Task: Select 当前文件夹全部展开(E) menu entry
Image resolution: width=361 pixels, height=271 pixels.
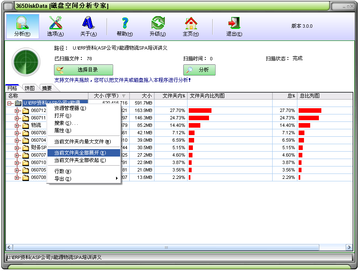Action: point(84,153)
